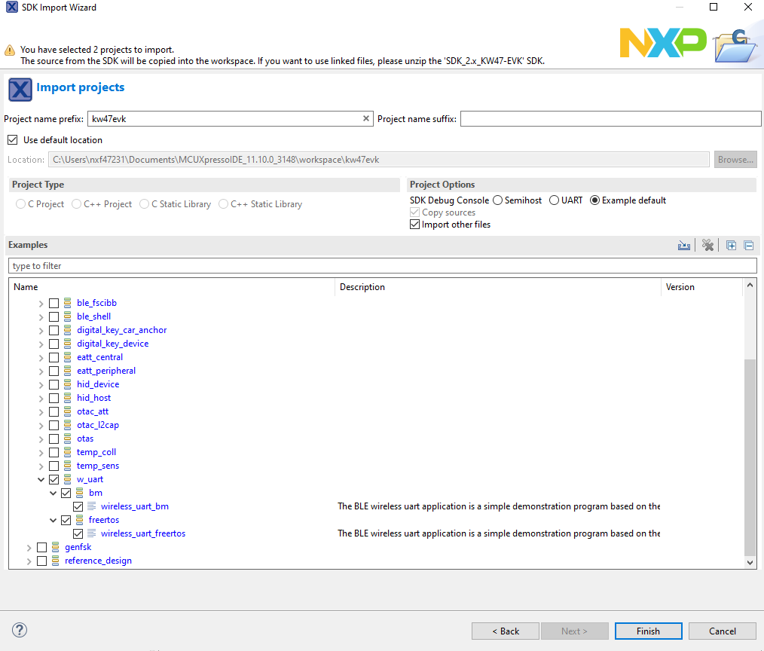
Task: Click the genfsk folder stack icon
Action: point(56,547)
